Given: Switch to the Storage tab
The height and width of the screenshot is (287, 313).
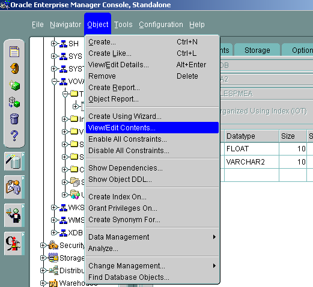Looking at the screenshot, I should click(257, 50).
